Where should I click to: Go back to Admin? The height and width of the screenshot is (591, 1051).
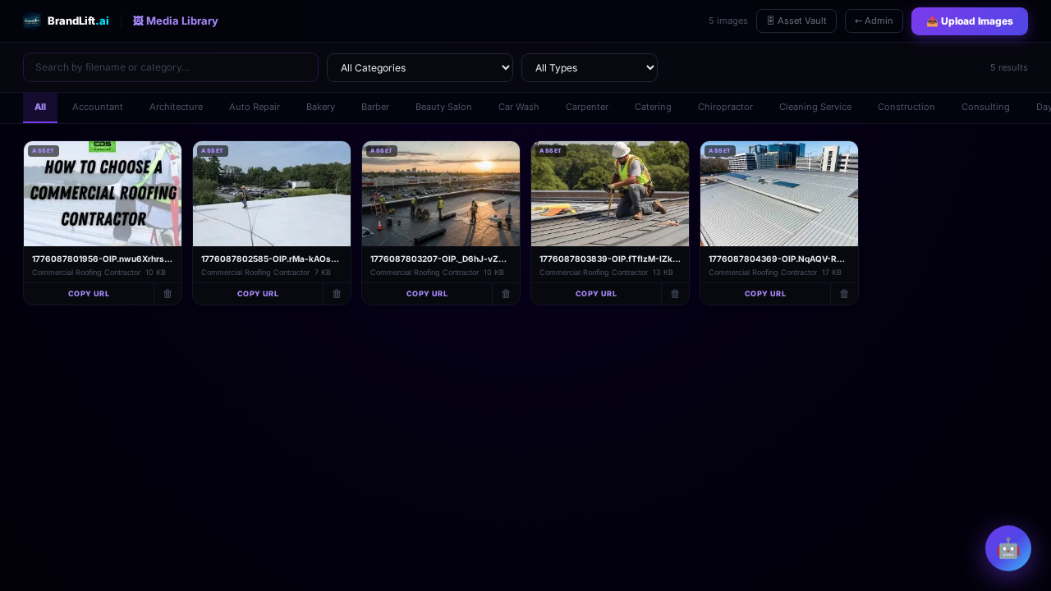pos(873,21)
